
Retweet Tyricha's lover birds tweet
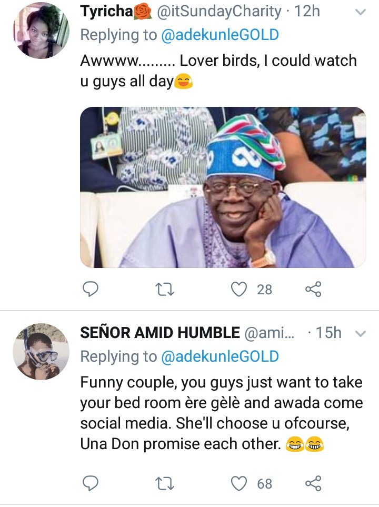[x=165, y=289]
